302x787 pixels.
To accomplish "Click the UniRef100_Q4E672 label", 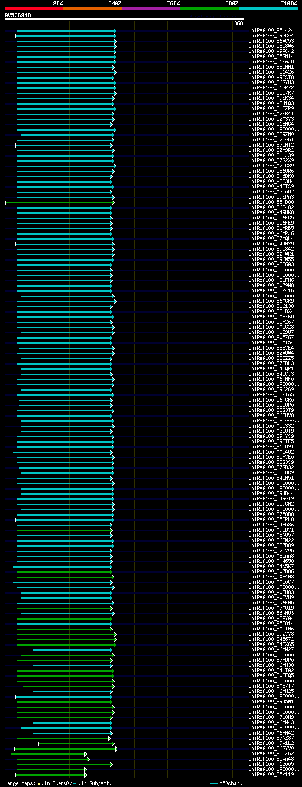I will tap(271, 639).
